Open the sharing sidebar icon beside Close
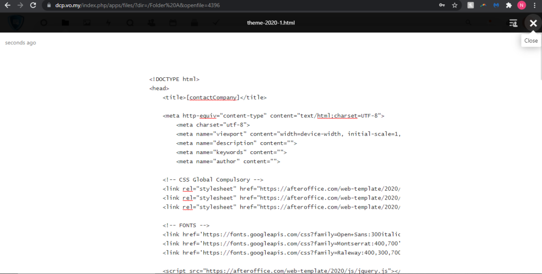The height and width of the screenshot is (274, 542). 513,23
